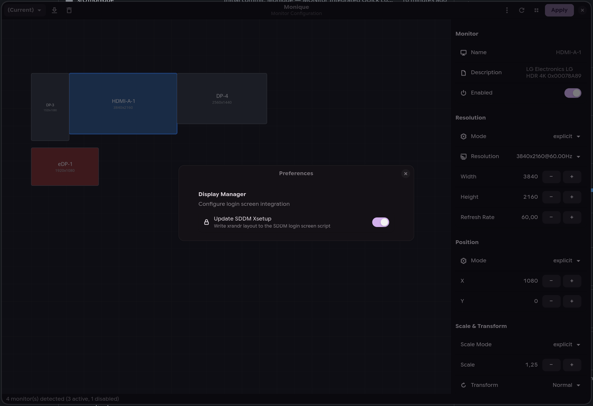Click the gear icon beside Resolution Mode
Image resolution: width=593 pixels, height=406 pixels.
[x=463, y=136]
